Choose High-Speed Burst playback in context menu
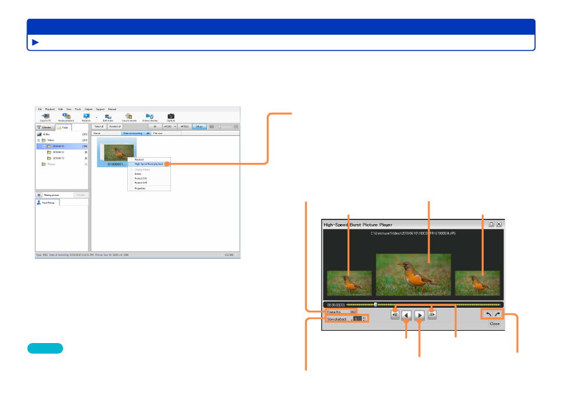Viewport: 562px width, 396px height. click(148, 164)
